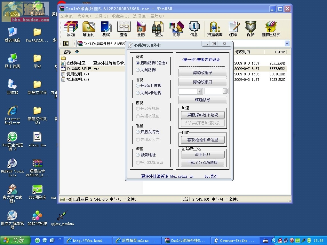The width and height of the screenshot is (327, 245).
Task: Open Internet Explorer desktop icon
Action: 12,115
